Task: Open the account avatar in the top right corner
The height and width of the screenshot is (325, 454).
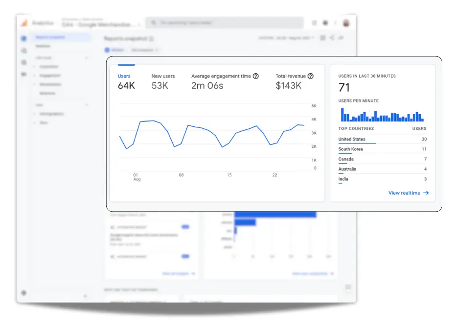Action: tap(346, 23)
